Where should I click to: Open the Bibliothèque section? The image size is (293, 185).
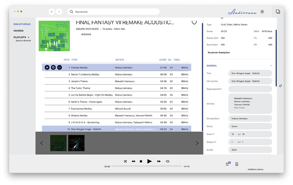pos(22,24)
